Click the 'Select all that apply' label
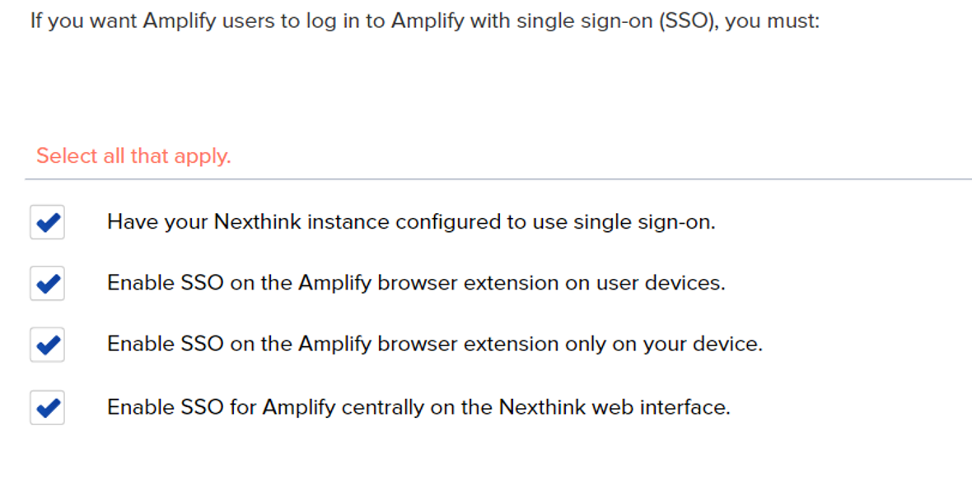The height and width of the screenshot is (491, 972). pyautogui.click(x=132, y=156)
